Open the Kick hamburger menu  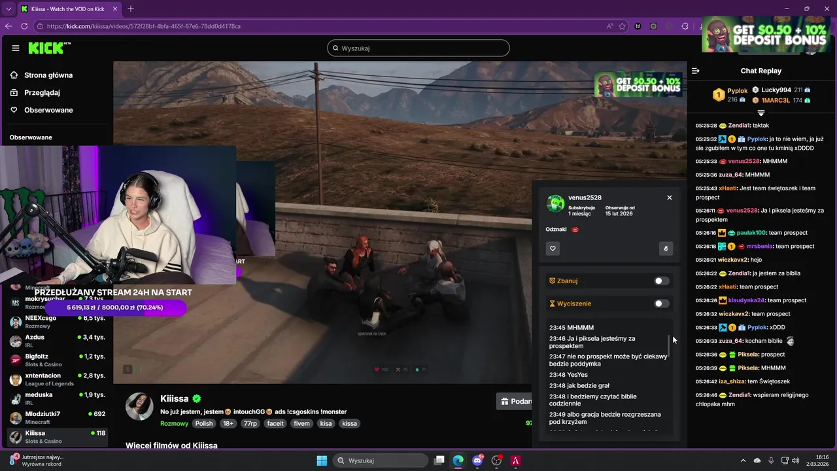15,48
